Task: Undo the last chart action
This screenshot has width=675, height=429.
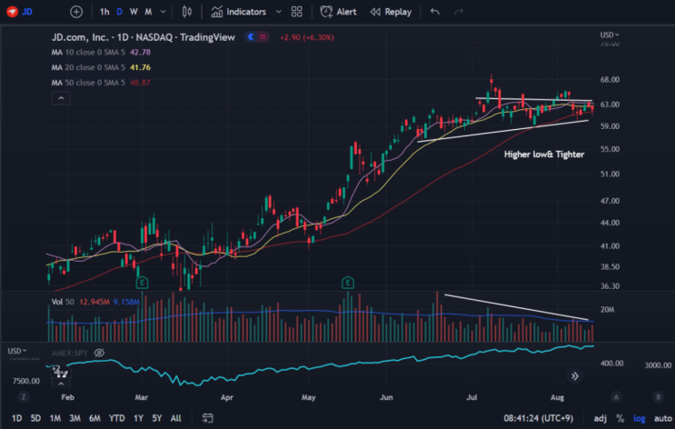Action: [x=435, y=12]
